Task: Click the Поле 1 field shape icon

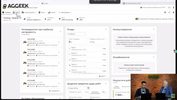Action: click(70, 49)
